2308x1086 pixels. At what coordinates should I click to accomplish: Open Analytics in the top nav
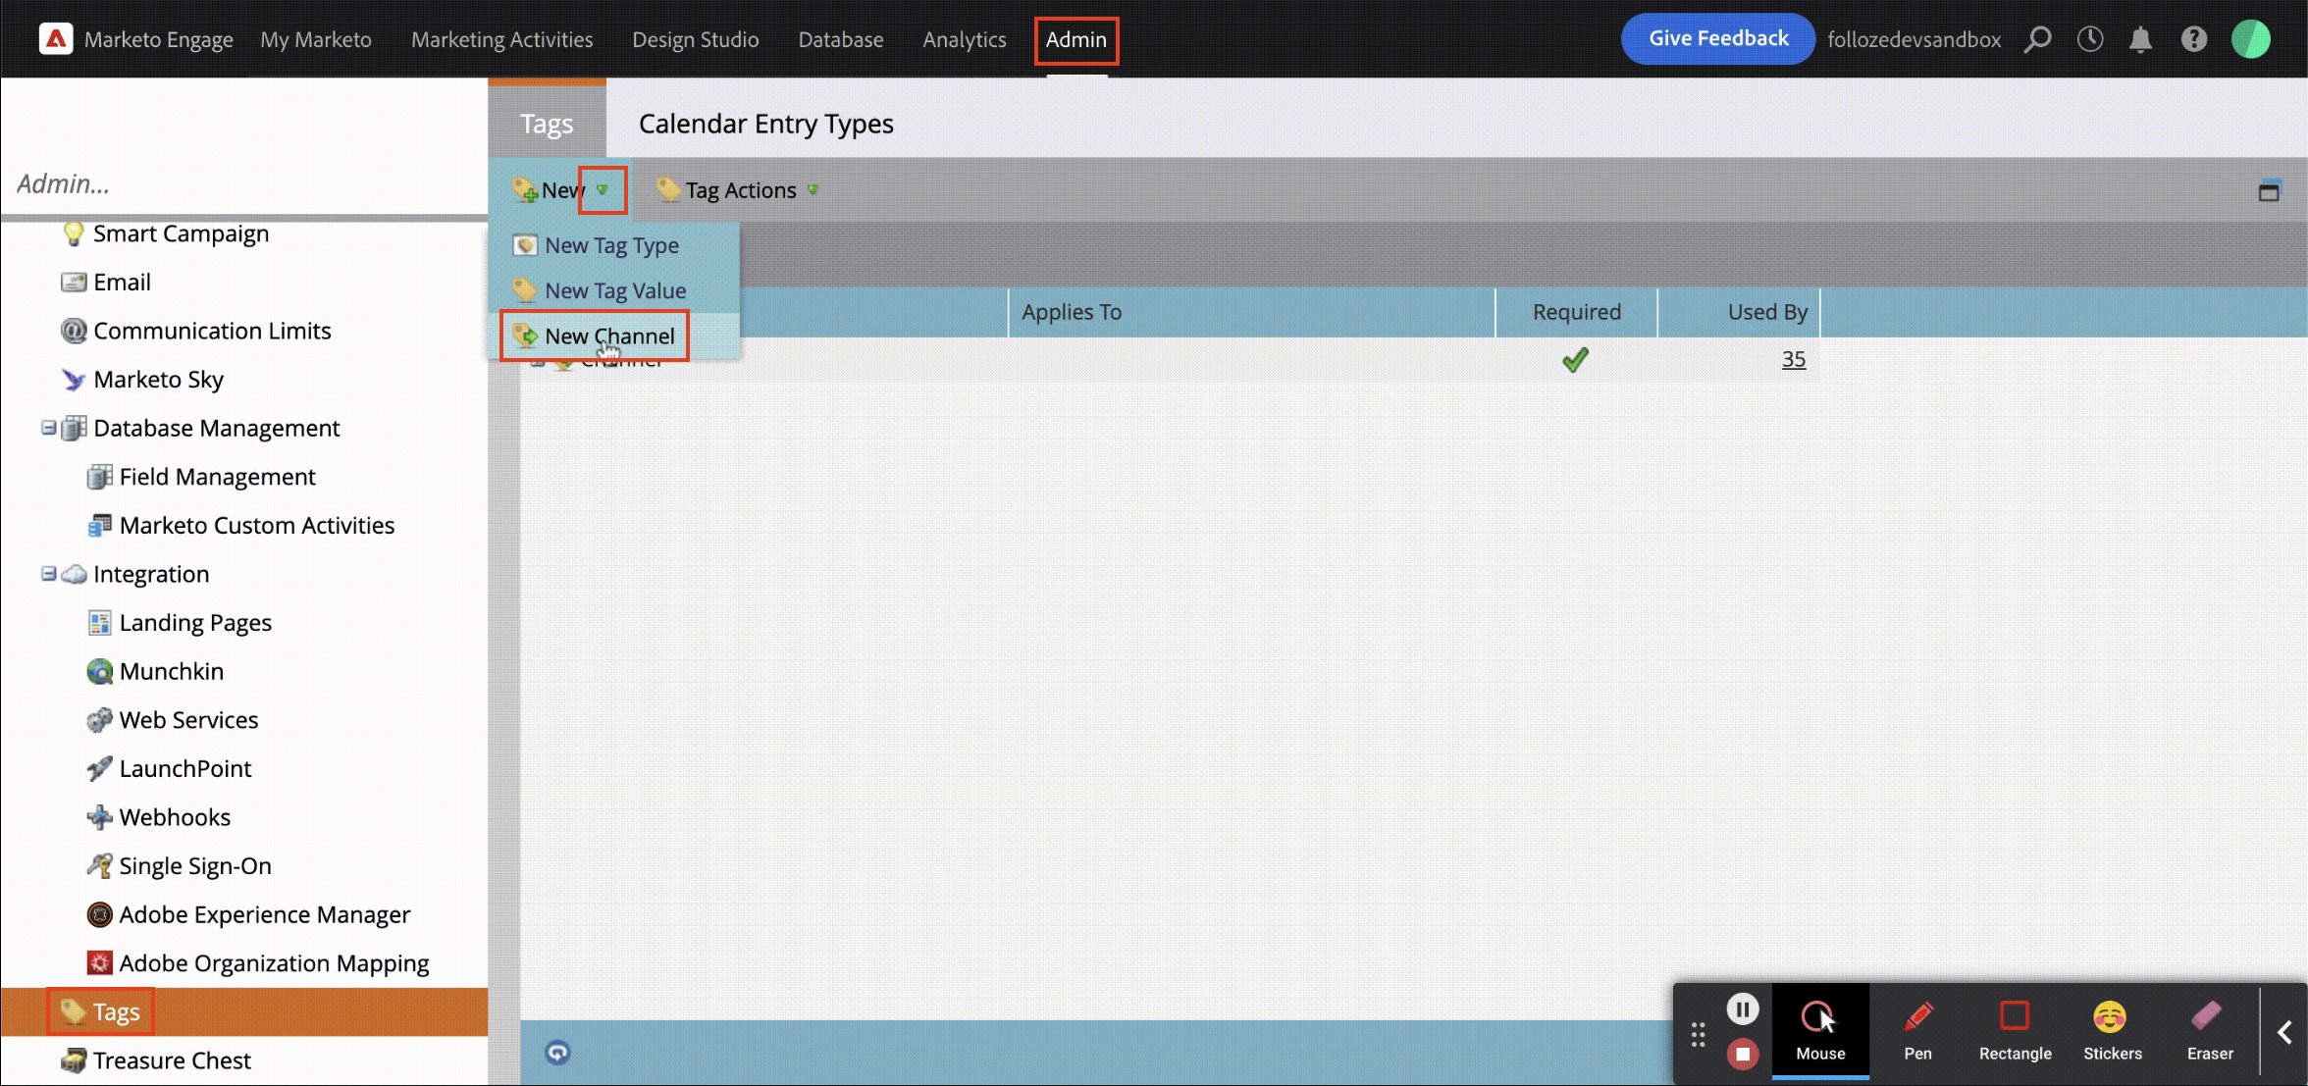pos(964,39)
